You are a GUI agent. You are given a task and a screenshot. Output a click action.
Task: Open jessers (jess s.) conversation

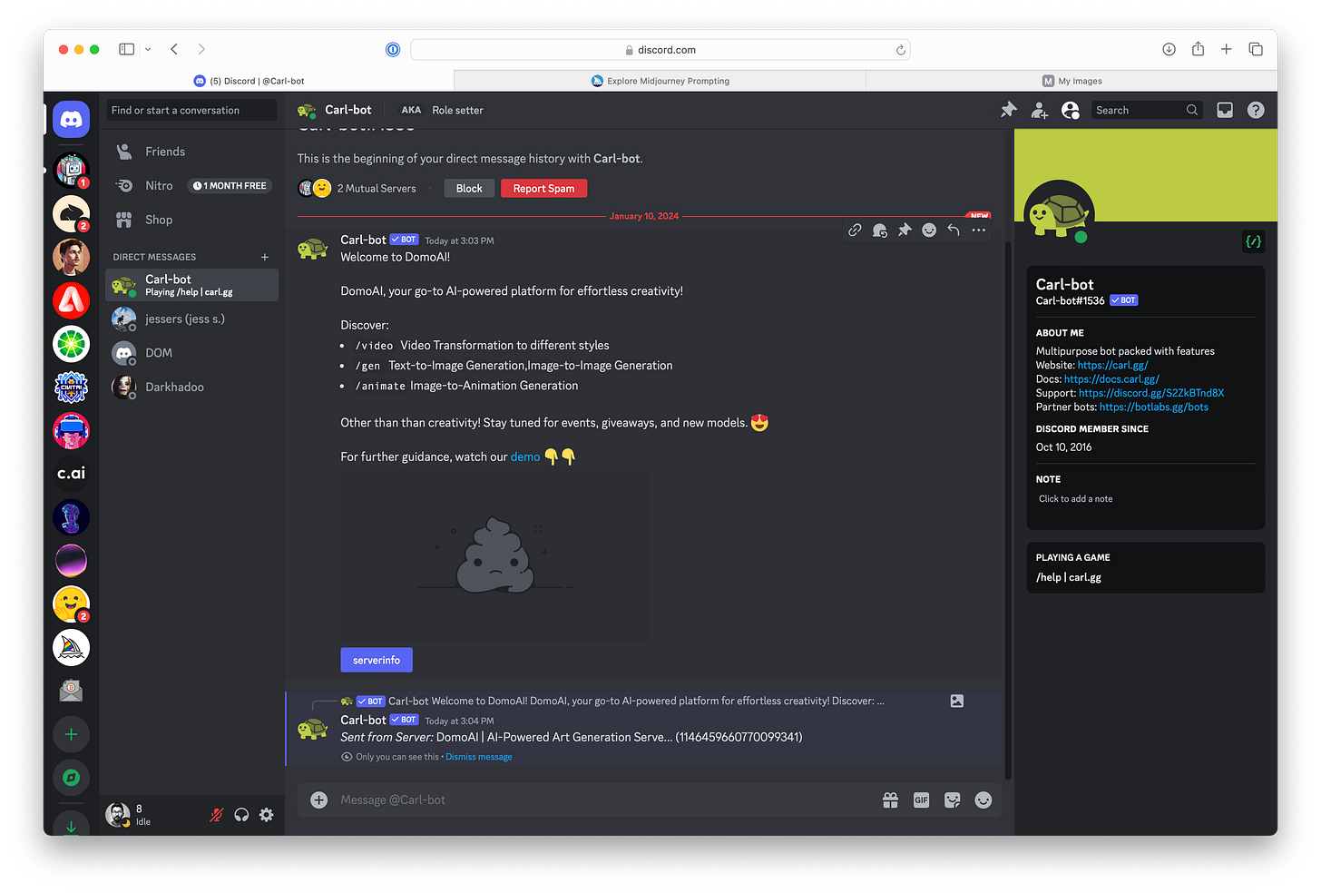(x=191, y=319)
